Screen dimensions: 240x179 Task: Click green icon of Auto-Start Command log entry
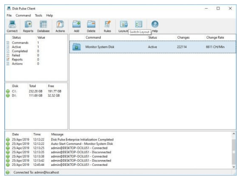pyautogui.click(x=8, y=144)
